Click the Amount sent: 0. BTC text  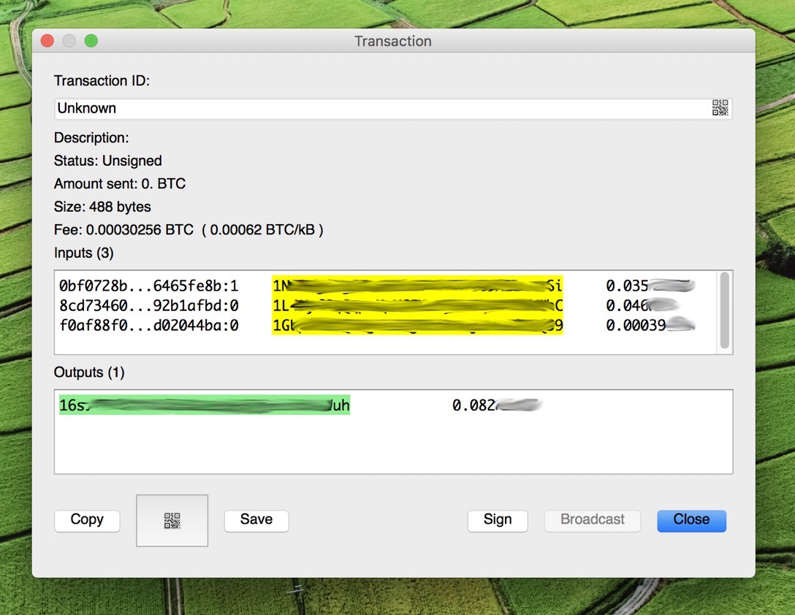pyautogui.click(x=120, y=183)
